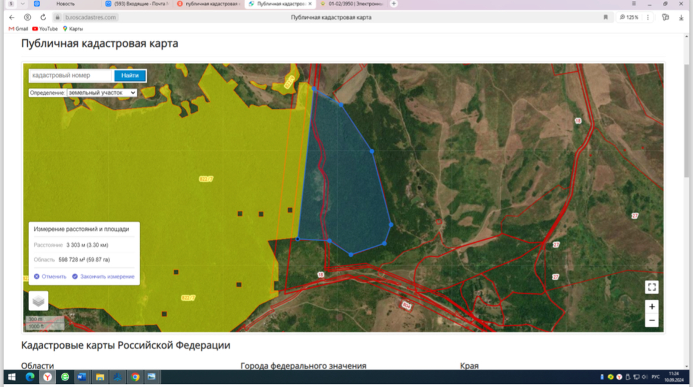Open the browser downloads icon

(x=681, y=17)
